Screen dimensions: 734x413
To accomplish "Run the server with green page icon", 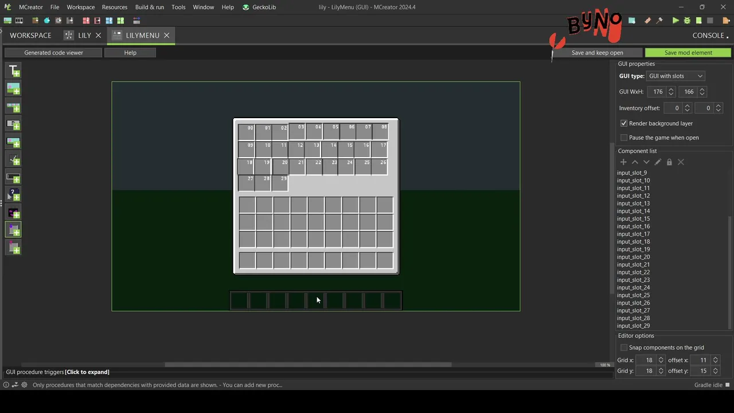I will [698, 21].
